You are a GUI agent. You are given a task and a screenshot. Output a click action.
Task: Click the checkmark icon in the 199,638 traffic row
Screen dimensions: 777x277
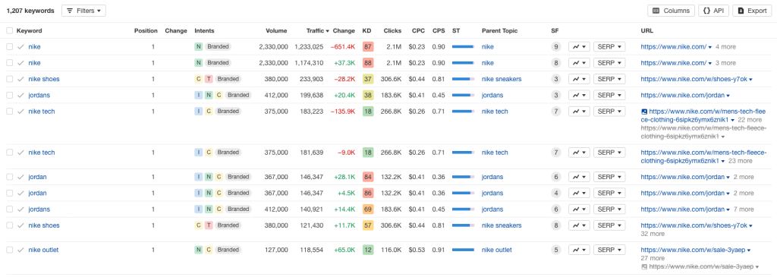tap(20, 95)
